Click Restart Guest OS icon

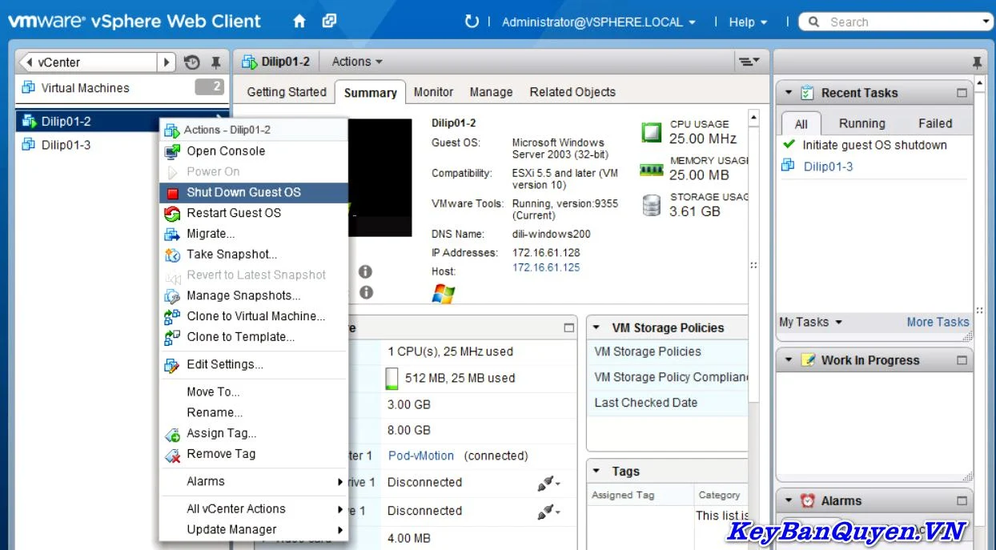click(x=172, y=214)
